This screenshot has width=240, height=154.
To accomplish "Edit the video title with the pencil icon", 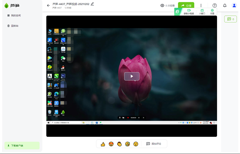I will click(92, 4).
